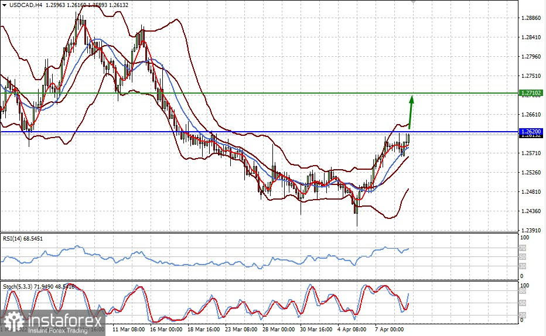Image resolution: width=546 pixels, height=336 pixels.
Task: Click the RSI scale value 30
Action: click(523, 266)
